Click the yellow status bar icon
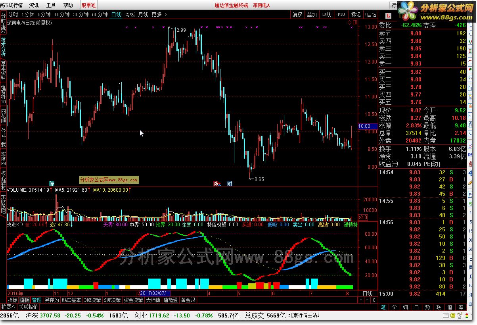The image size is (477, 325). pyautogui.click(x=452, y=316)
